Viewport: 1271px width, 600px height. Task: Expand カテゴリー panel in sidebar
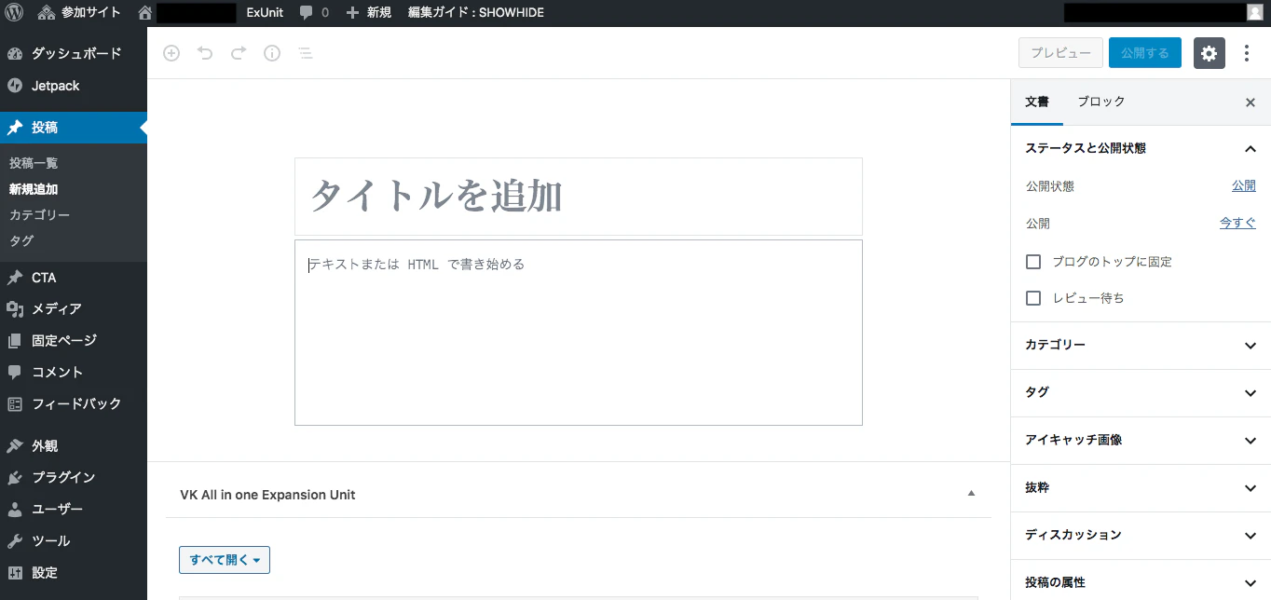point(1141,346)
